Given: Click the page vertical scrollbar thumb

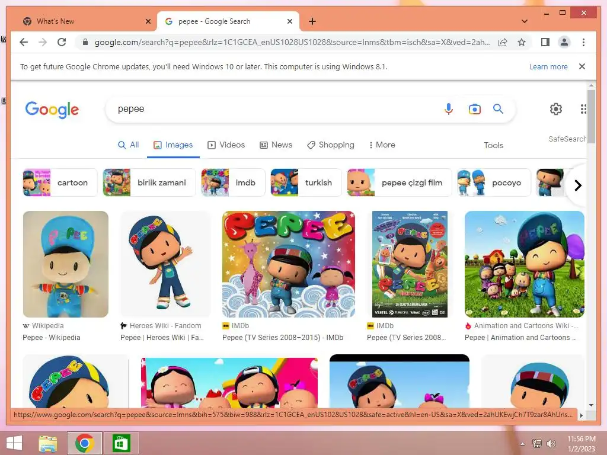Looking at the screenshot, I should point(591,117).
